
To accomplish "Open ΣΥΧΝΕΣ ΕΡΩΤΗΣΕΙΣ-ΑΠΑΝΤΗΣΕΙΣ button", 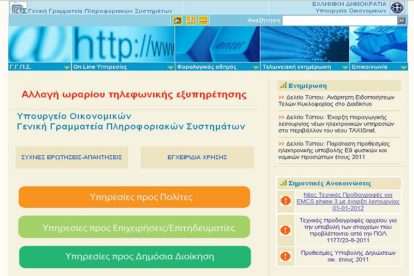I will tap(72, 157).
